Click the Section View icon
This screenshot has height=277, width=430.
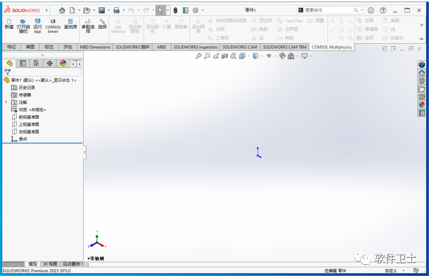point(224,56)
